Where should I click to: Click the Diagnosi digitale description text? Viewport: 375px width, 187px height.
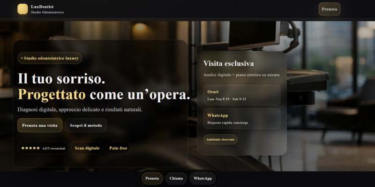click(x=80, y=110)
